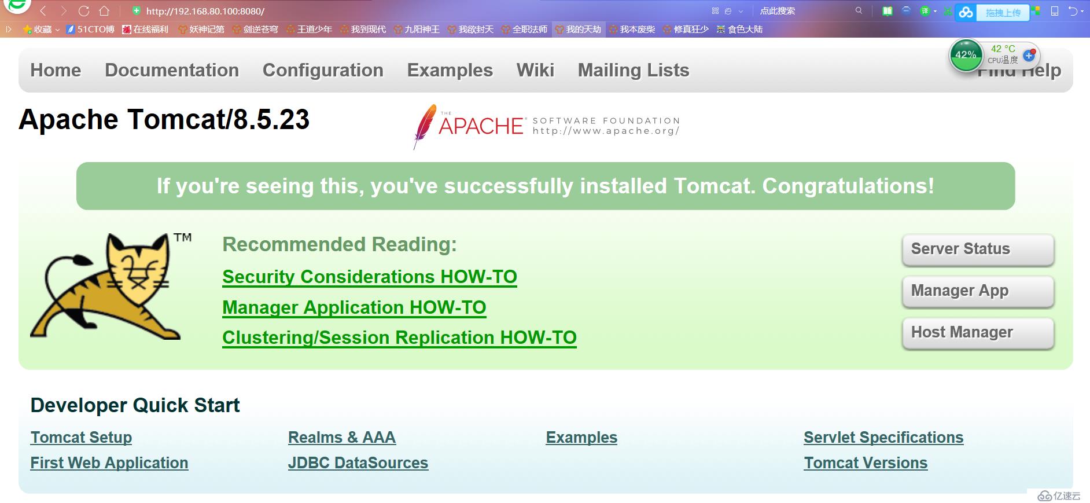1090x503 pixels.
Task: Open the Servlet Specifications link
Action: pyautogui.click(x=883, y=438)
